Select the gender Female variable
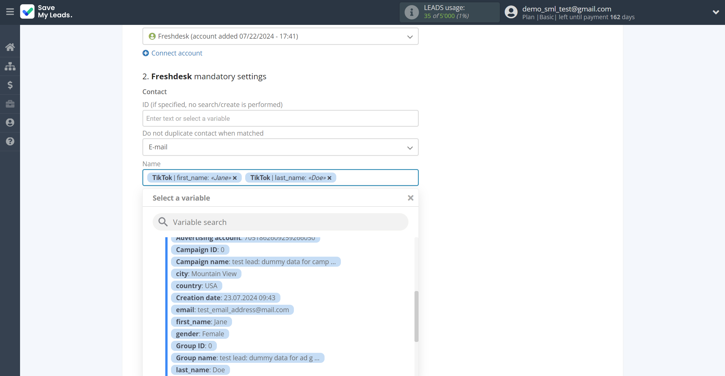 [200, 334]
